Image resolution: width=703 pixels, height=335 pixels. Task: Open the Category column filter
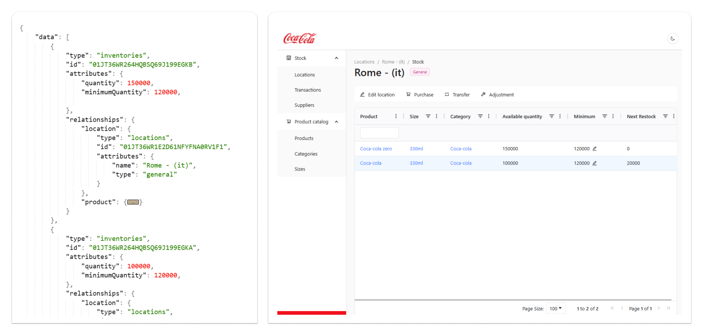480,117
